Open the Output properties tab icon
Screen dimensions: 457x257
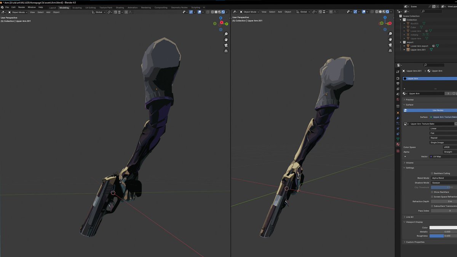pyautogui.click(x=398, y=83)
